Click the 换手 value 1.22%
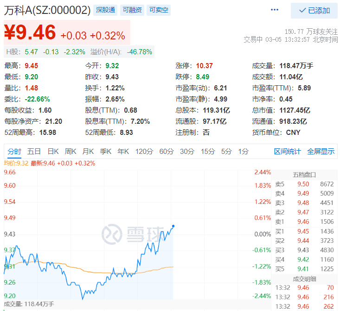 tap(115, 88)
